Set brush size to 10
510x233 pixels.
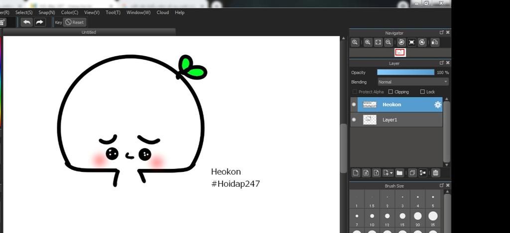point(372,218)
